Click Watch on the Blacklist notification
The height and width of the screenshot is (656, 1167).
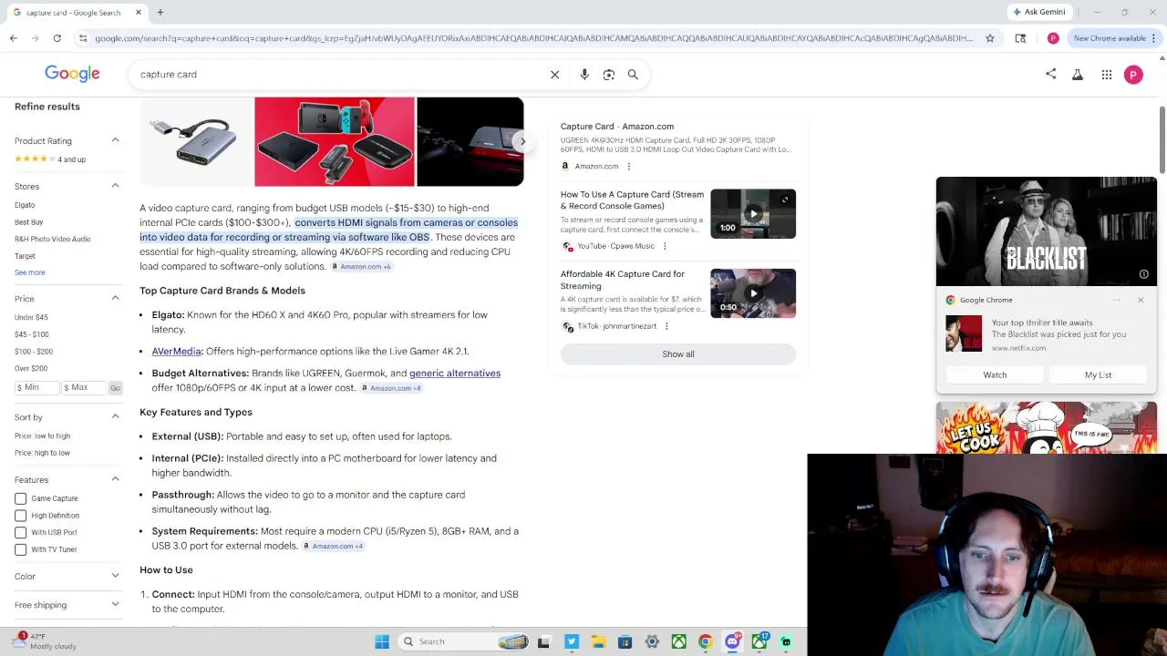(x=995, y=375)
